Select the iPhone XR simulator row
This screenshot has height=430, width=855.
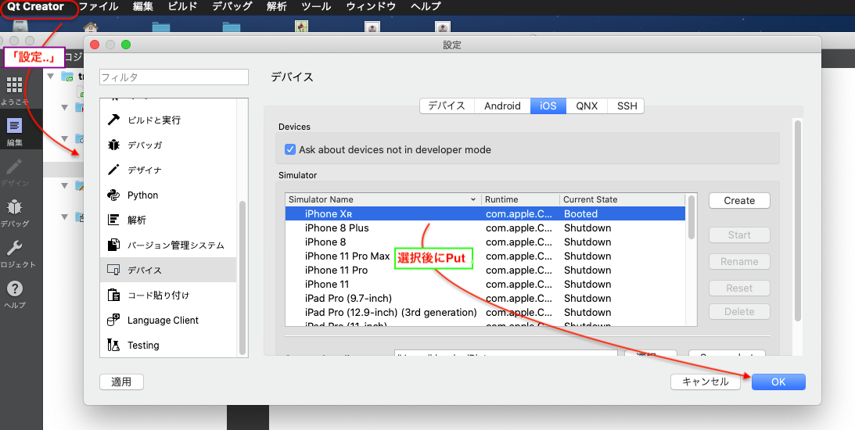tap(485, 213)
